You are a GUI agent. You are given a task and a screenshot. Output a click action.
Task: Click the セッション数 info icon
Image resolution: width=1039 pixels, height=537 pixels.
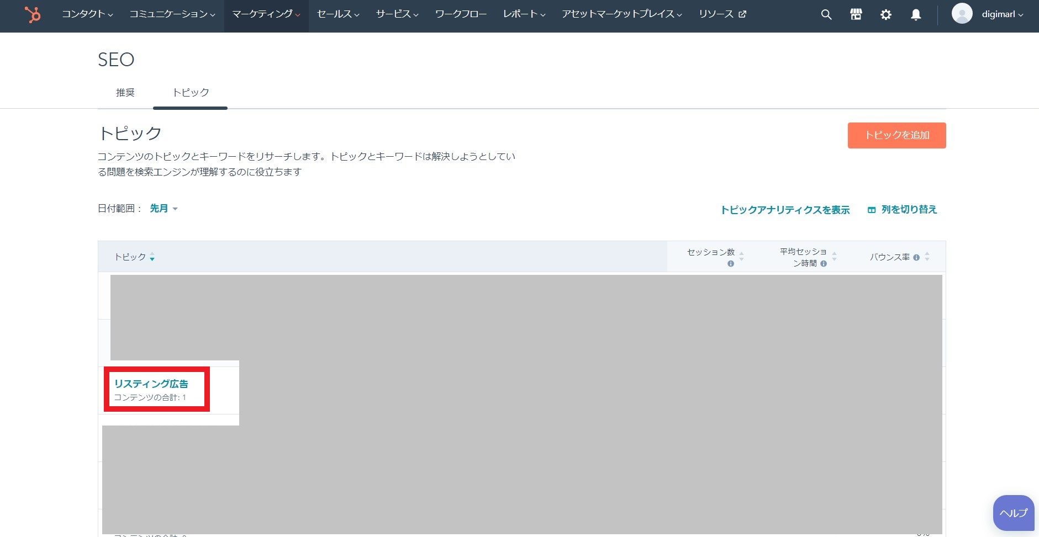click(x=731, y=264)
